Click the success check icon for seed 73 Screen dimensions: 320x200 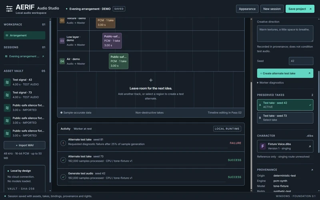point(63,160)
